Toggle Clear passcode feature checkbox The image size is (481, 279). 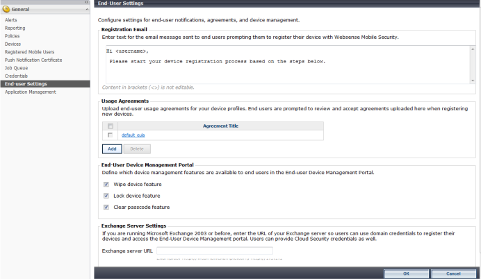click(106, 208)
